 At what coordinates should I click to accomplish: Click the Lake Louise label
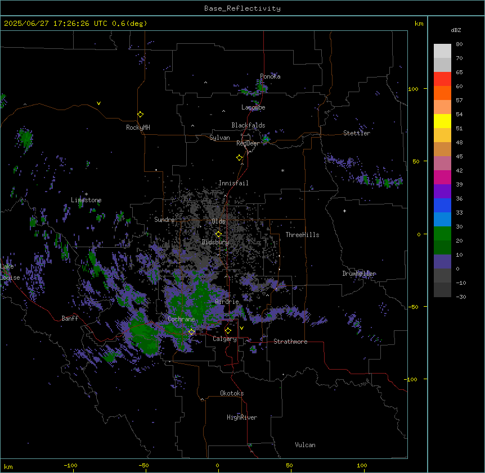click(9, 272)
